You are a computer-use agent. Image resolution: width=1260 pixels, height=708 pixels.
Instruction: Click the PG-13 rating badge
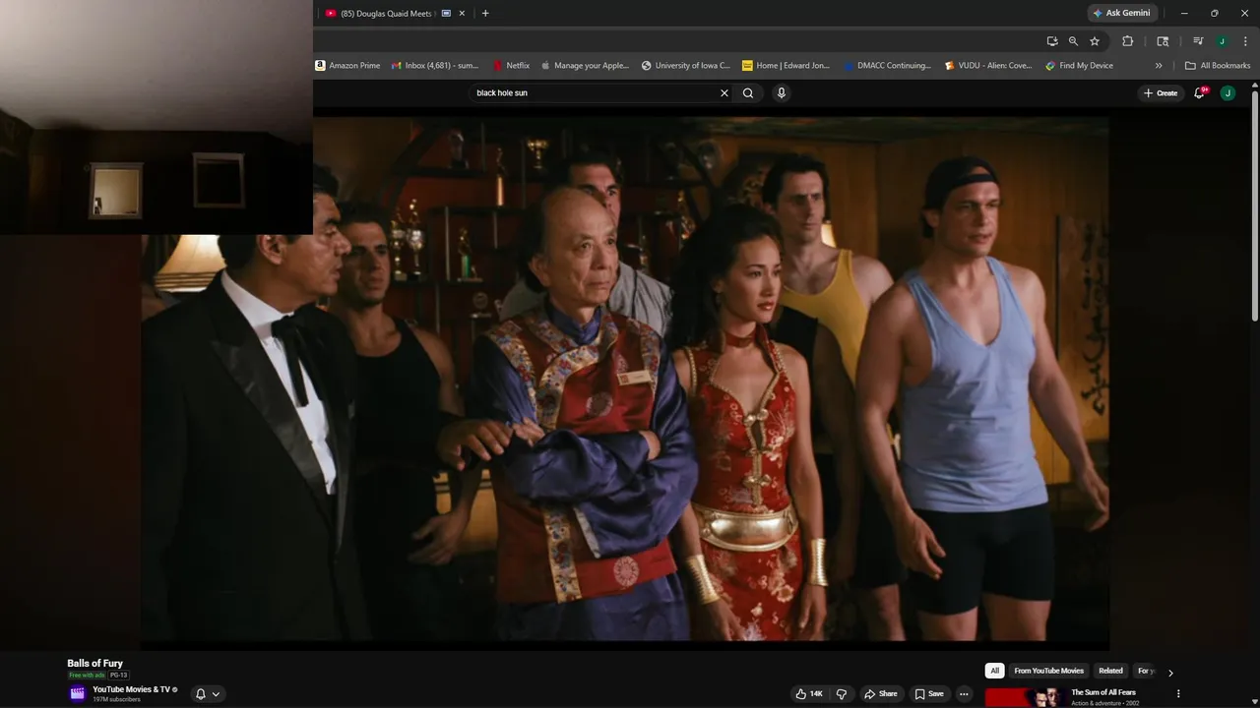(x=118, y=676)
